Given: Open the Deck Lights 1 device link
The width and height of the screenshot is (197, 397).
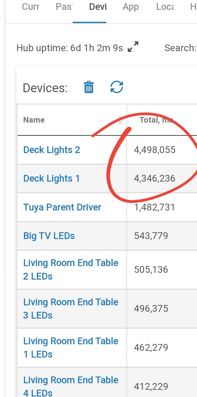Looking at the screenshot, I should [x=51, y=178].
